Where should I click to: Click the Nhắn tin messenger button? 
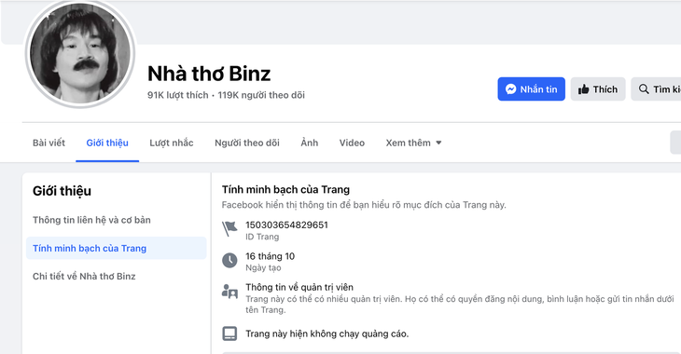point(531,88)
